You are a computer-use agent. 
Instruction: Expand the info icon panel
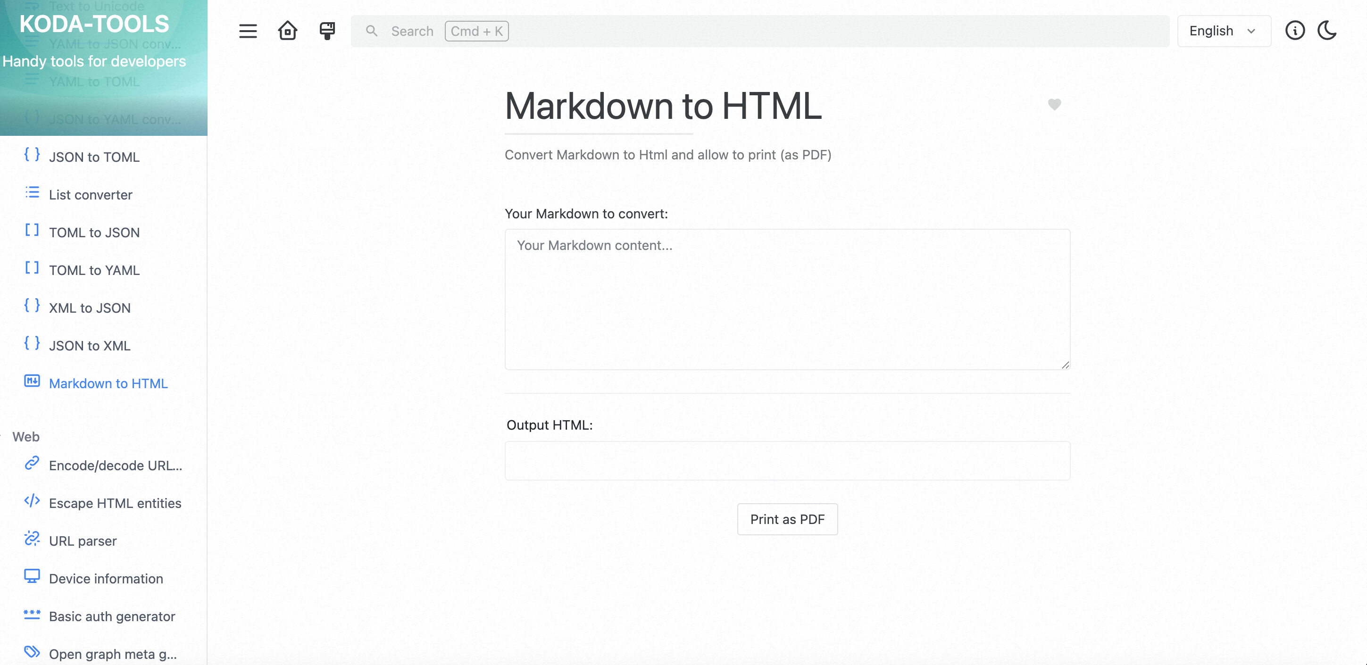1296,31
